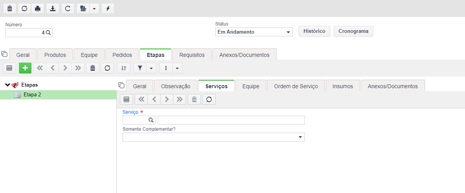This screenshot has width=465, height=193.
Task: Click the sort order arrows icon
Action: point(124,68)
